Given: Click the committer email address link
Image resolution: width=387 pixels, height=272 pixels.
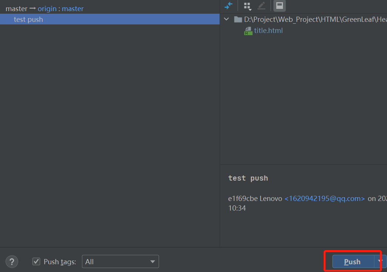Looking at the screenshot, I should pyautogui.click(x=324, y=198).
